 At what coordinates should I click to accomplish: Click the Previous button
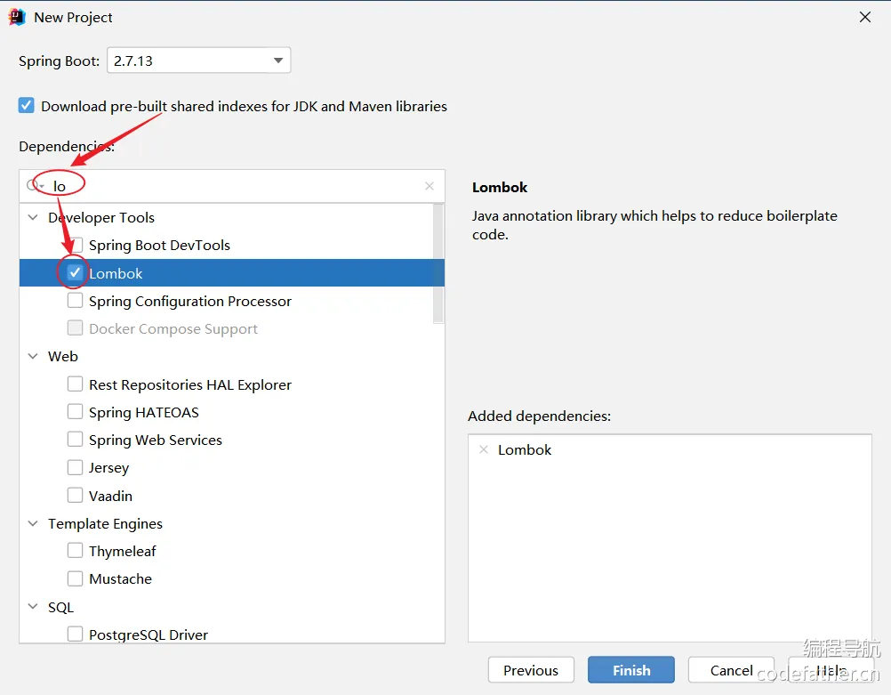531,670
